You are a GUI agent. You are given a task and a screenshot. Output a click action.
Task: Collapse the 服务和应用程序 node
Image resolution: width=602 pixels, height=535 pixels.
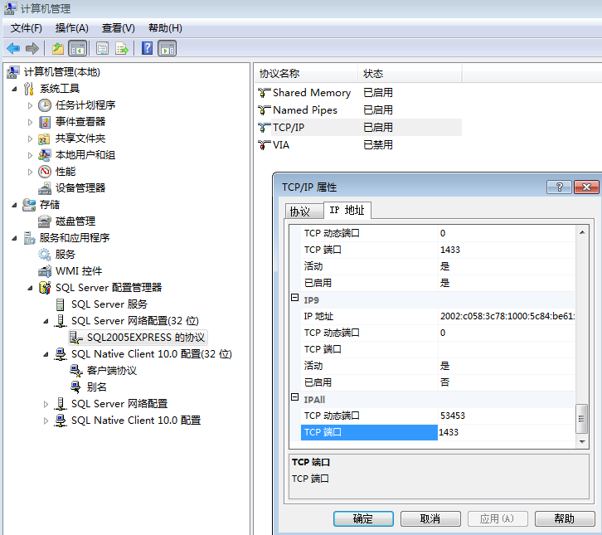point(15,238)
